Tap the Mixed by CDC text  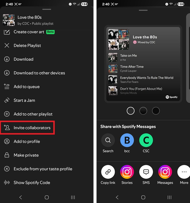[146, 42]
